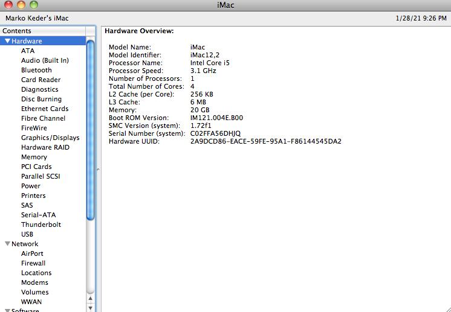Click the Hardware Overview heading
The image size is (451, 312).
point(139,31)
